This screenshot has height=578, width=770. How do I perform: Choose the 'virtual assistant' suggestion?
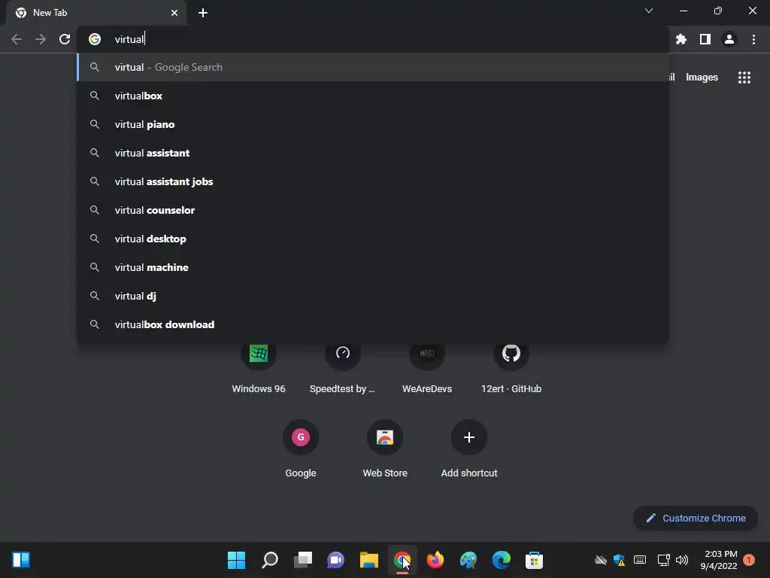point(373,153)
